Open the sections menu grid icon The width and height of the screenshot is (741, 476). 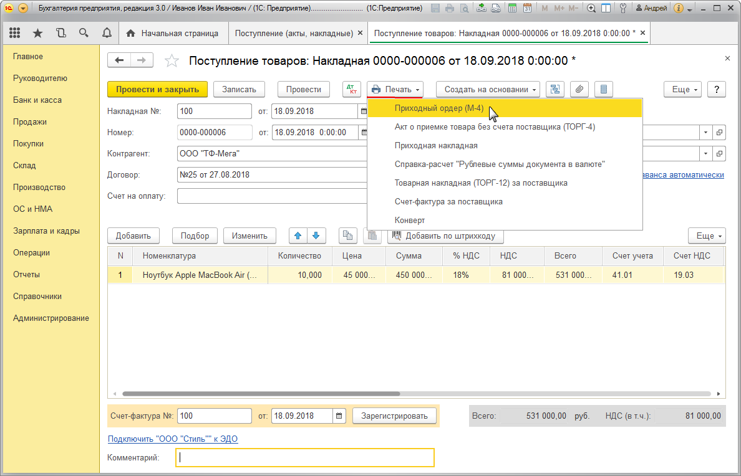point(15,33)
